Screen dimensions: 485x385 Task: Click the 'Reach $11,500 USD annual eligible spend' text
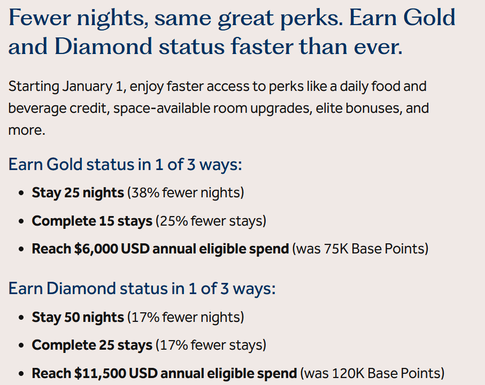click(x=164, y=373)
